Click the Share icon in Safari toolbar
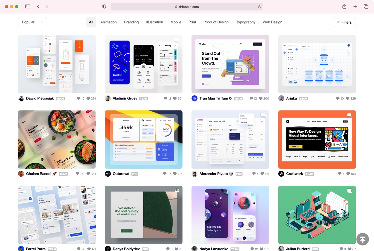The image size is (374, 251). coord(344,7)
